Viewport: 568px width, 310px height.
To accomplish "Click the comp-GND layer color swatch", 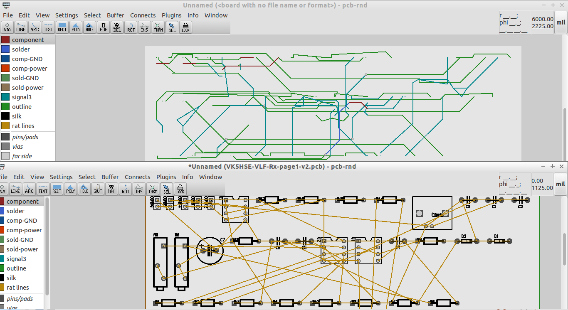I will click(x=5, y=59).
